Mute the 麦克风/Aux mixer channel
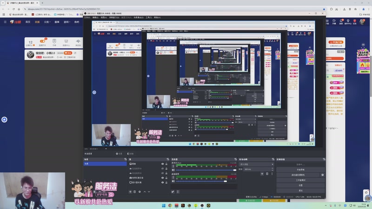372x209 pixels. point(173,170)
